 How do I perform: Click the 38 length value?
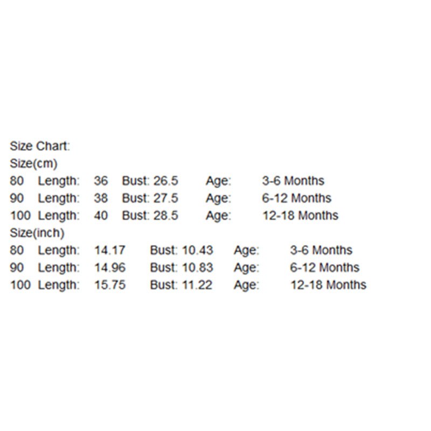click(x=101, y=198)
